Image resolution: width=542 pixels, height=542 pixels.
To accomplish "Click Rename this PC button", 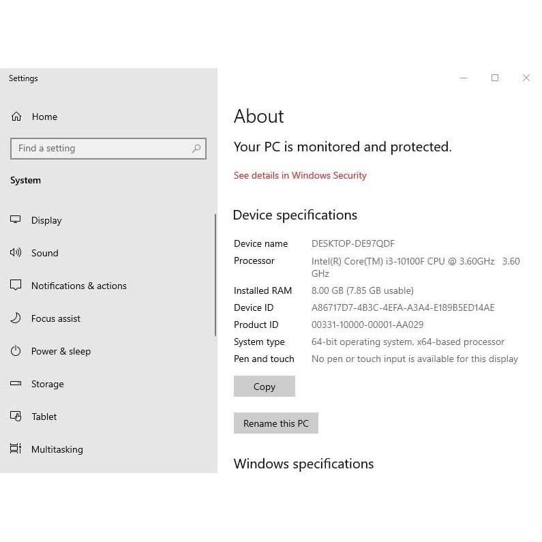I will (x=275, y=423).
